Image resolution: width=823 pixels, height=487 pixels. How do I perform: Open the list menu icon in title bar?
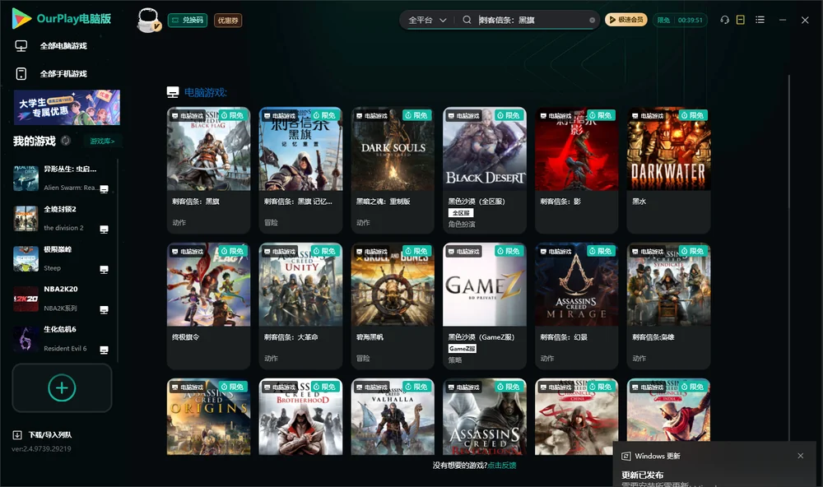(x=760, y=20)
